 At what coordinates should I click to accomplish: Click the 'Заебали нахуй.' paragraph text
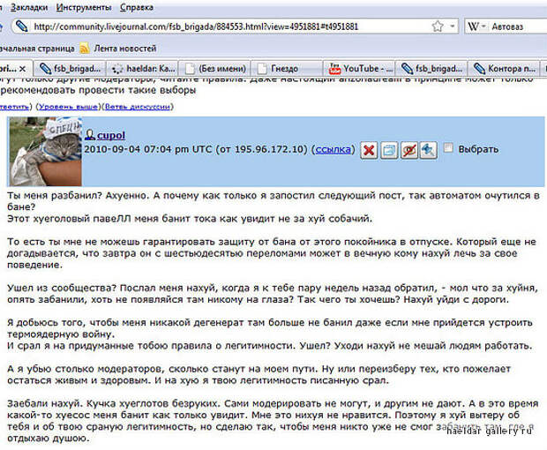click(x=272, y=421)
